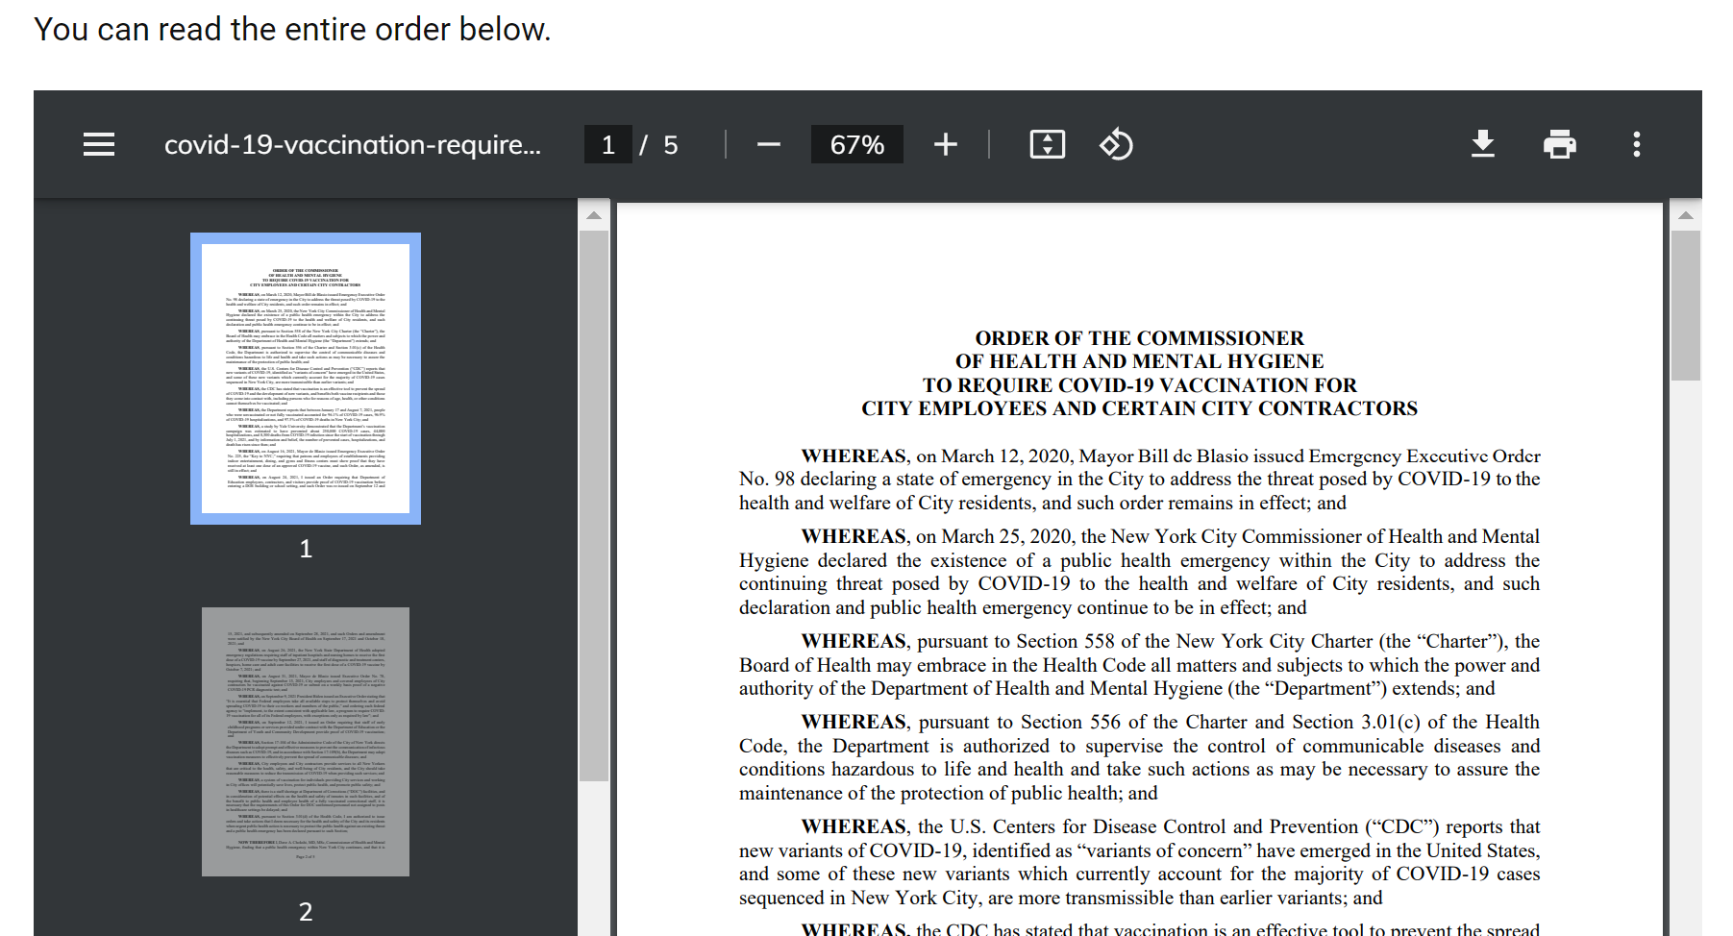Click the thumbnail panel scrollbar thumb
Screen dimensions: 1733x936
(594, 505)
